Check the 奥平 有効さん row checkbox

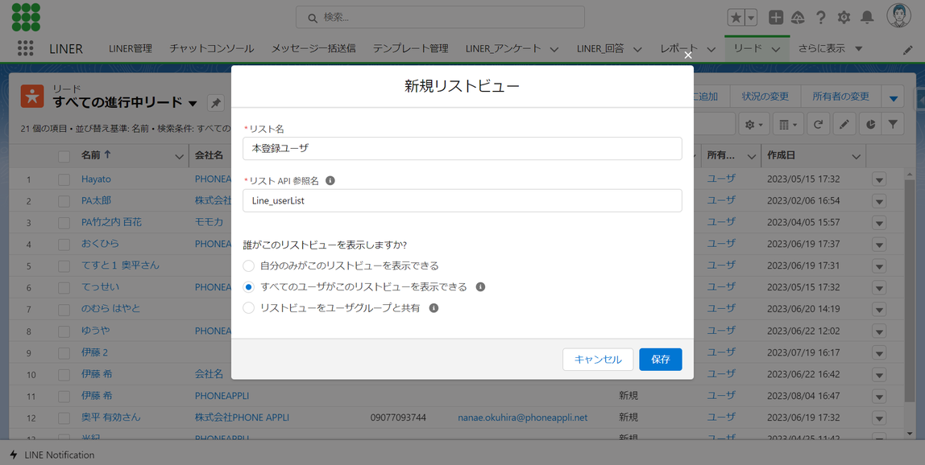pos(64,418)
